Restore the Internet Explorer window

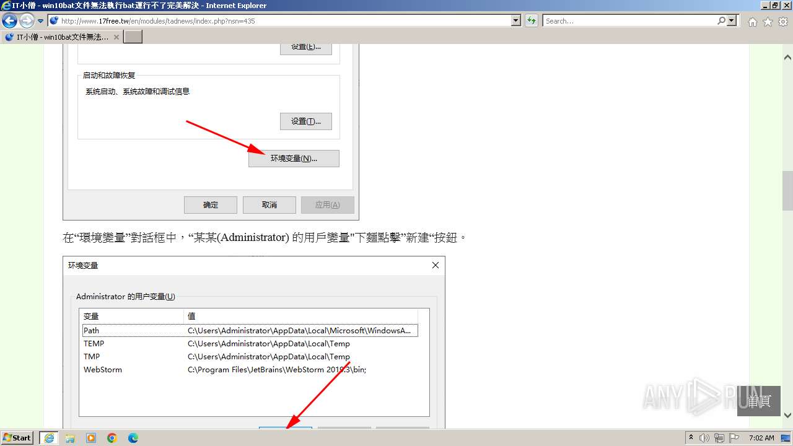point(775,6)
